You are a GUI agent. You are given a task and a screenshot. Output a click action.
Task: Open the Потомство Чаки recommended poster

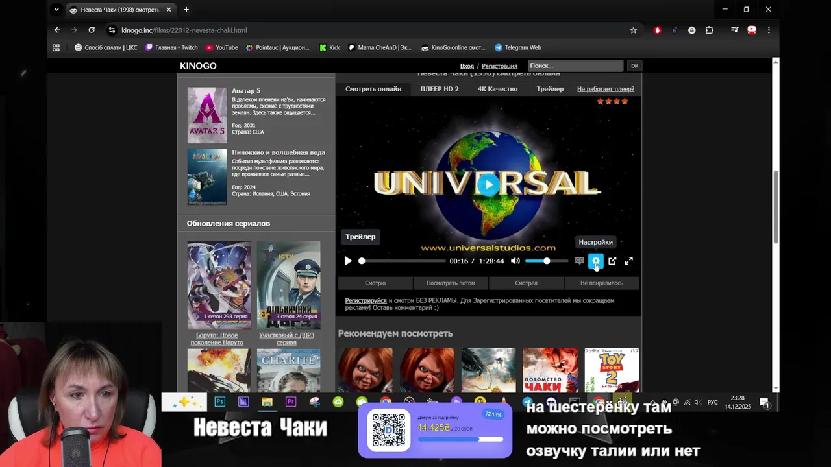(x=550, y=370)
